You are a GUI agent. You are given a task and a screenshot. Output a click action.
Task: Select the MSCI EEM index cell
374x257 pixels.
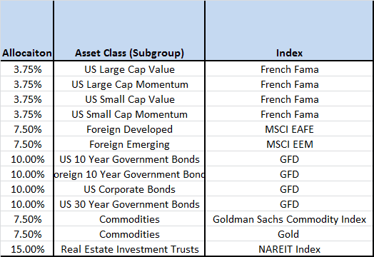(289, 144)
